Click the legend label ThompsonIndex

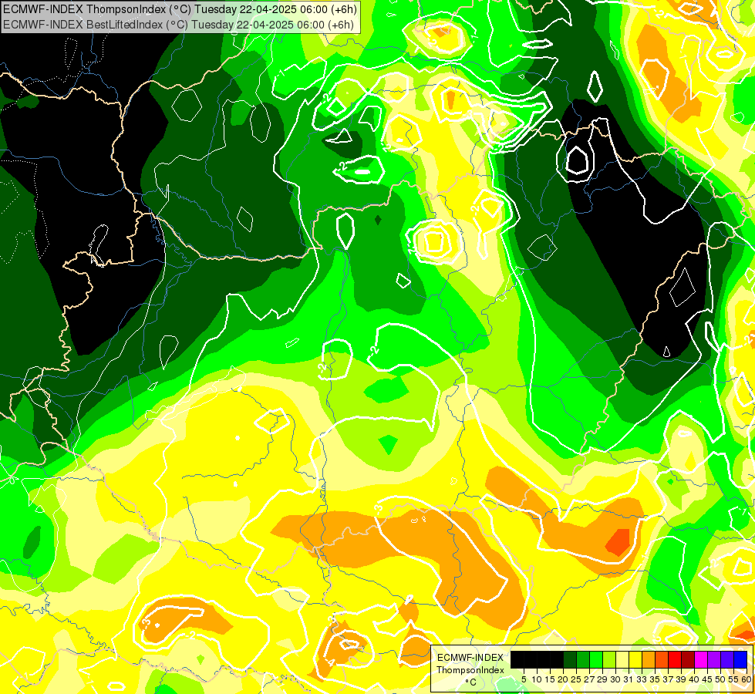click(x=470, y=670)
